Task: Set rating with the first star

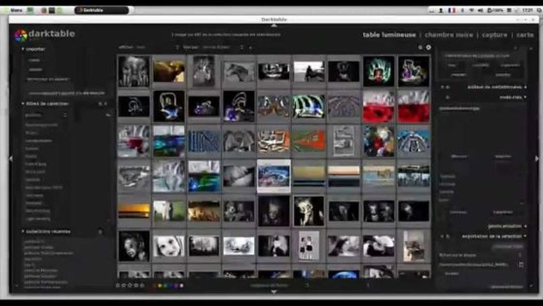Action: pyautogui.click(x=118, y=286)
